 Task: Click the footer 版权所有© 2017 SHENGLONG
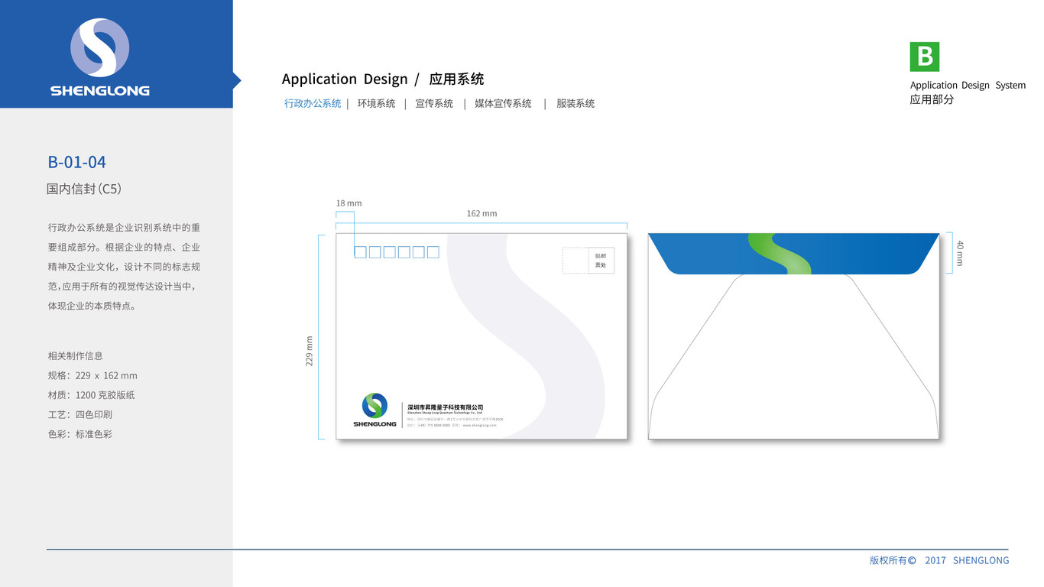939,560
